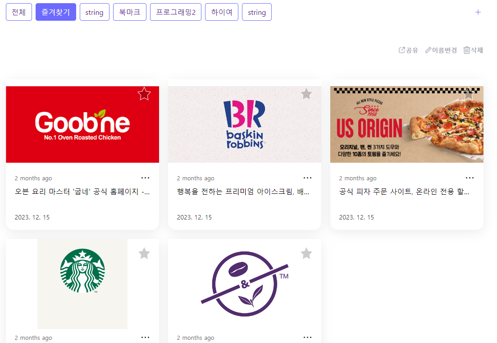Toggle favorite star on Goobne card
Image resolution: width=497 pixels, height=343 pixels.
(144, 94)
